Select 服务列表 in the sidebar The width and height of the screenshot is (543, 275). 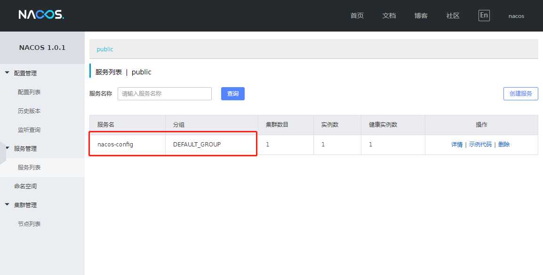pyautogui.click(x=42, y=167)
